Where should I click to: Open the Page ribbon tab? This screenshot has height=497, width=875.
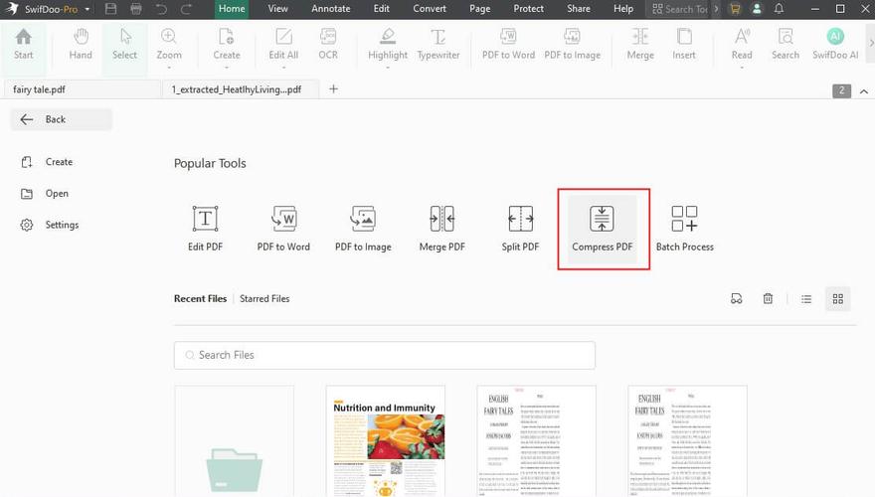(480, 9)
